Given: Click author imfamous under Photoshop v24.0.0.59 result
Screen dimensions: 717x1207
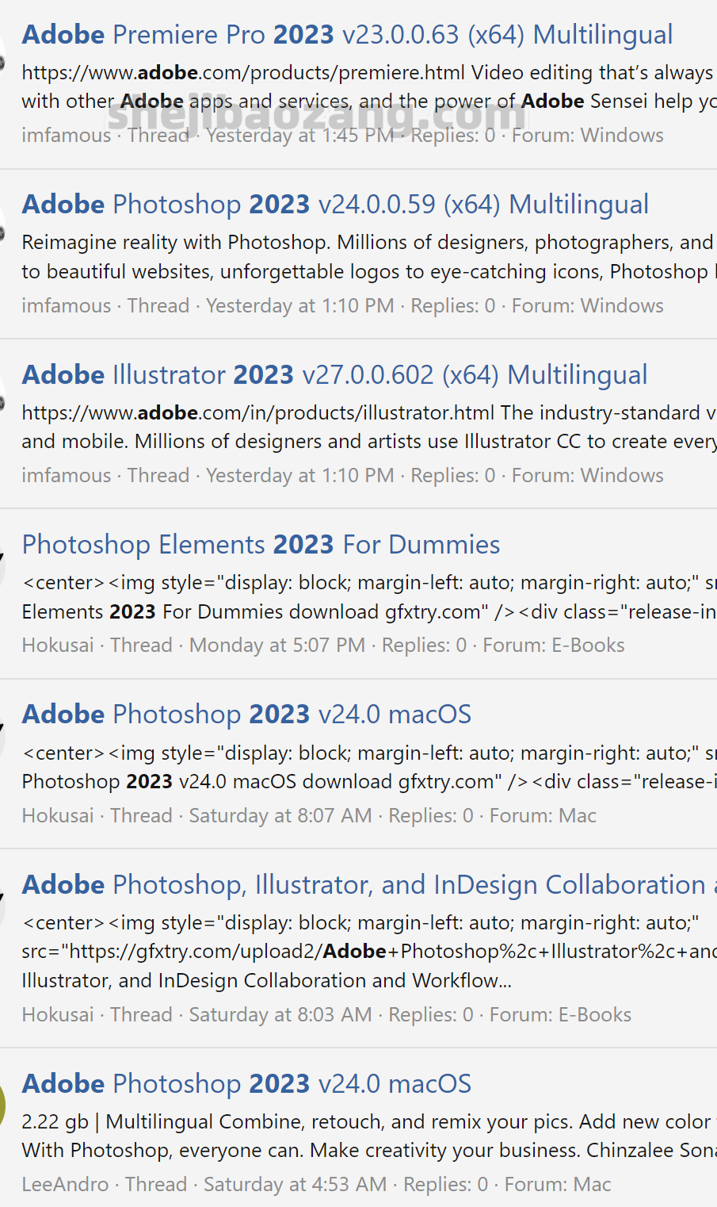Looking at the screenshot, I should 67,306.
